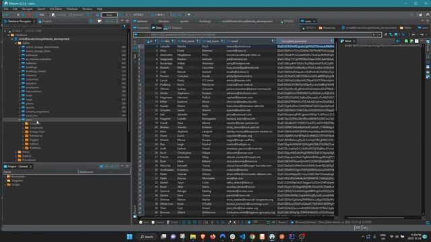Close the Value panel tab
The image size is (431, 242).
pos(354,41)
